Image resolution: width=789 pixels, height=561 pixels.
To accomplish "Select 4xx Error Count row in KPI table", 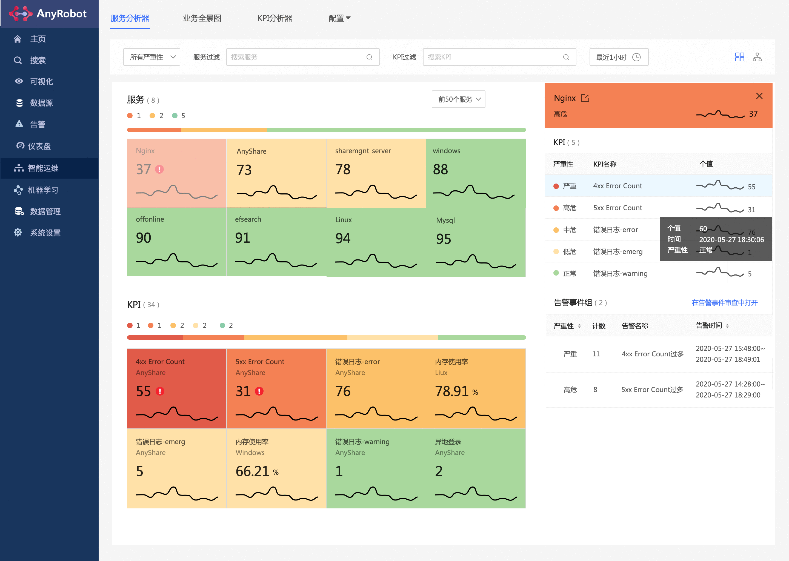I will click(x=658, y=186).
